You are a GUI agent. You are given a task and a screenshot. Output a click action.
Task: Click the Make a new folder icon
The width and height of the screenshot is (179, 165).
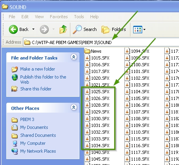[15, 69]
